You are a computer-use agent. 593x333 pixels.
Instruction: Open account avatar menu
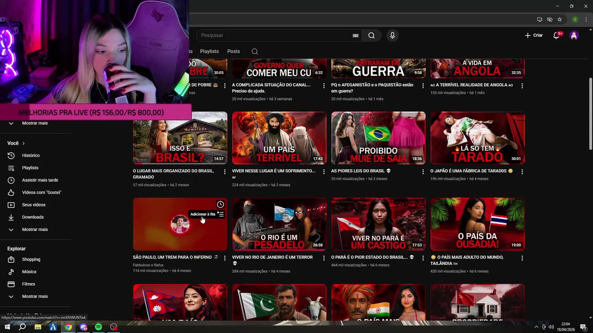coord(574,35)
